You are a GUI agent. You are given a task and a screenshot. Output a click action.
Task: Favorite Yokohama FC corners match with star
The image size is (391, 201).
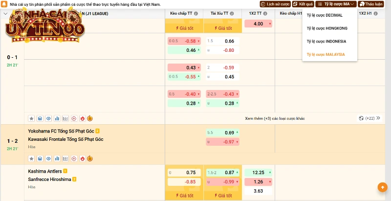point(31,158)
